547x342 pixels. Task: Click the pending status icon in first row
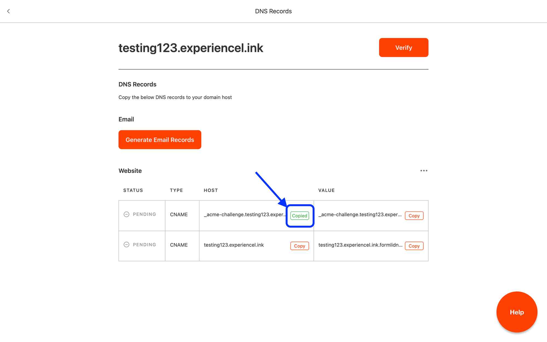[126, 214]
